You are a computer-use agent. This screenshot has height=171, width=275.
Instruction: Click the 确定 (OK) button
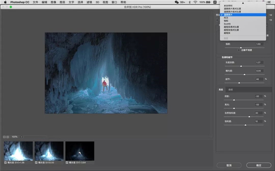[258, 165]
